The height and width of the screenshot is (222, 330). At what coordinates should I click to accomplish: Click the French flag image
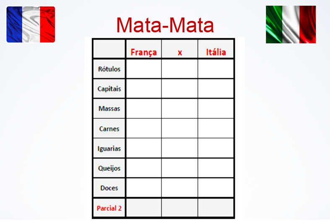coord(31,24)
